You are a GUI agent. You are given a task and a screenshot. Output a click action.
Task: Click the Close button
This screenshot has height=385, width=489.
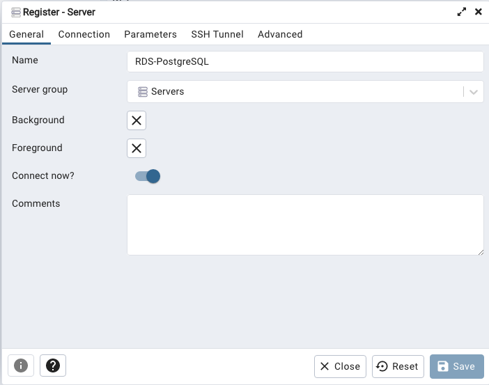340,366
